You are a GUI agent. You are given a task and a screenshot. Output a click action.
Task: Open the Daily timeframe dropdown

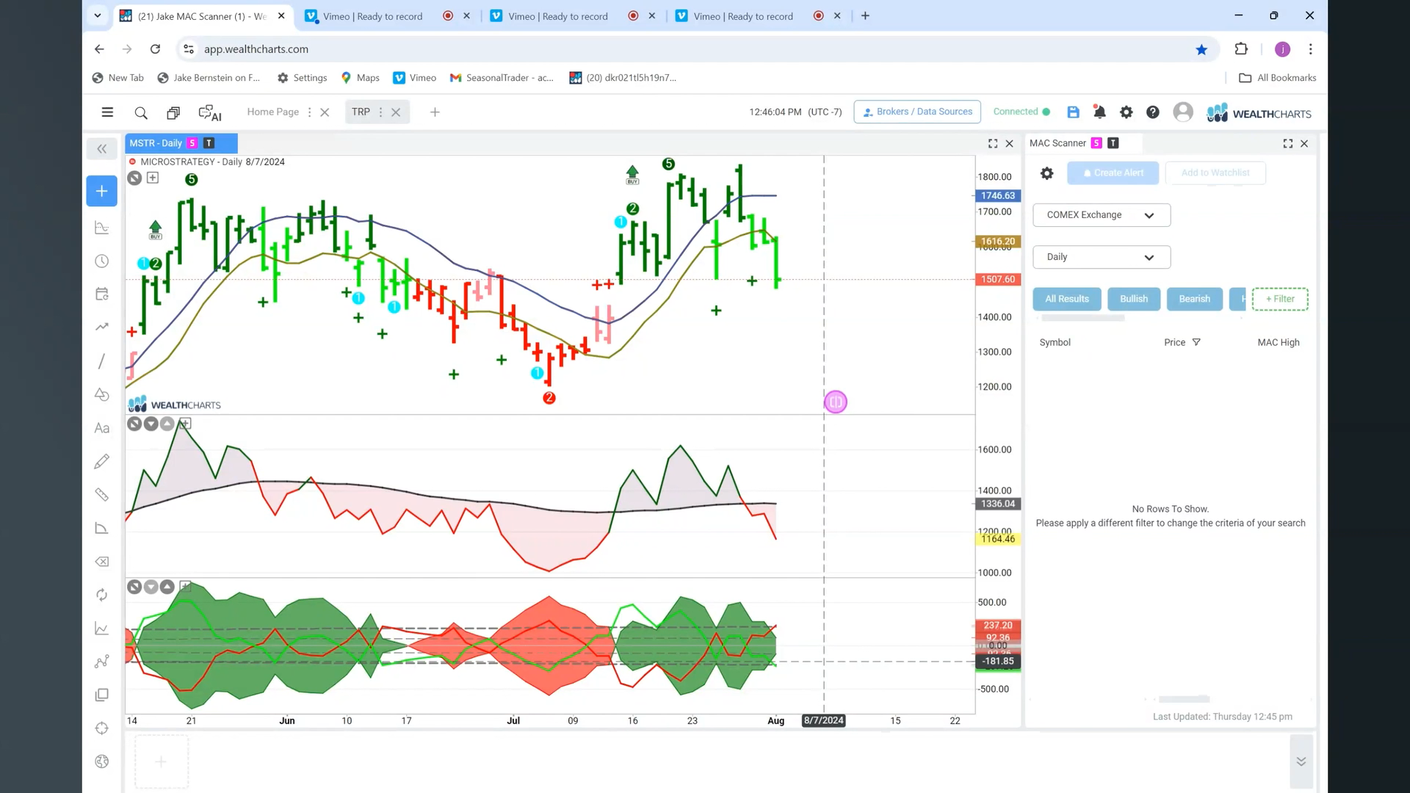coord(1102,257)
